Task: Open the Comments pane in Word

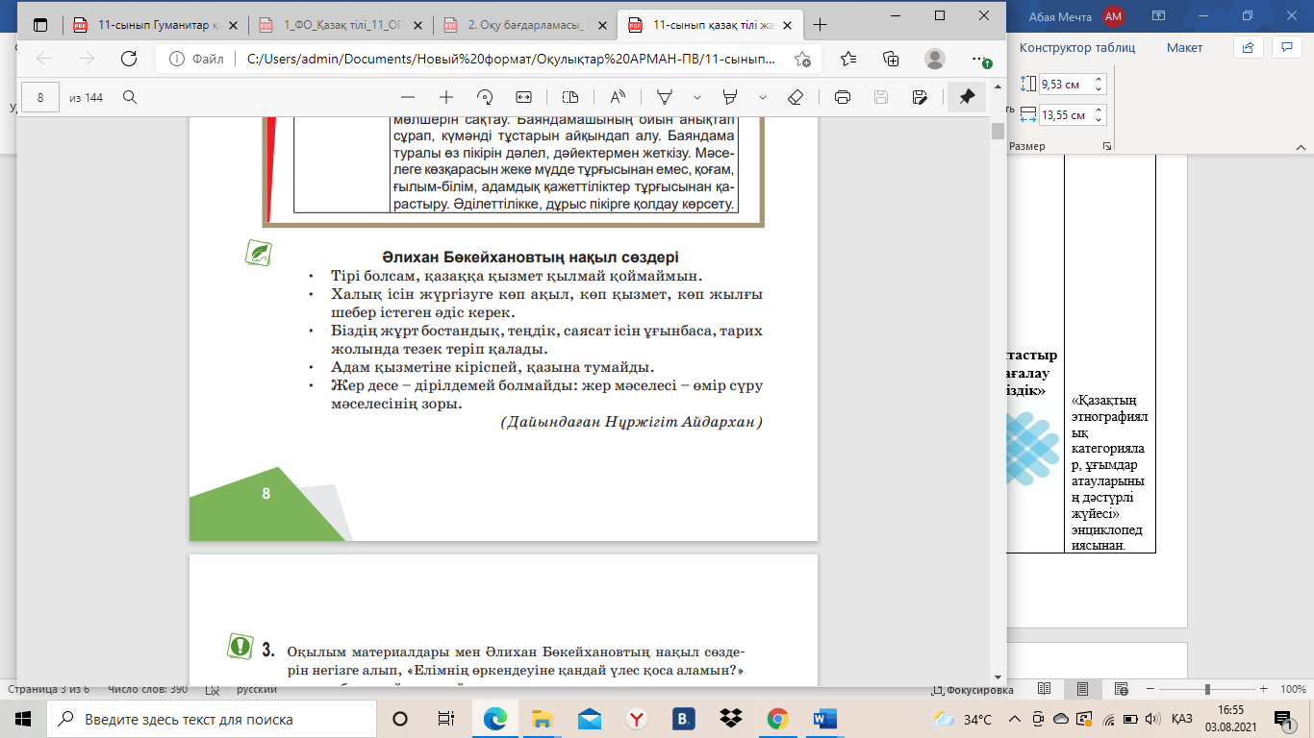Action: [x=1286, y=46]
